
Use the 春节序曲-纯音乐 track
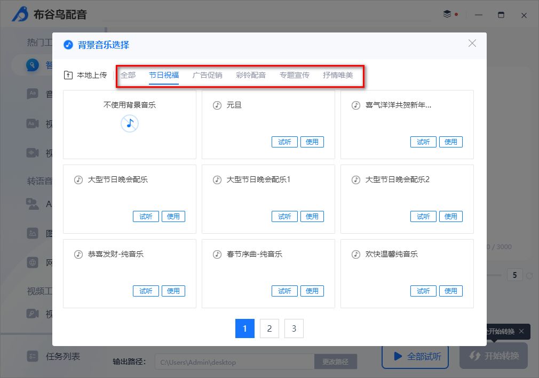click(x=312, y=291)
